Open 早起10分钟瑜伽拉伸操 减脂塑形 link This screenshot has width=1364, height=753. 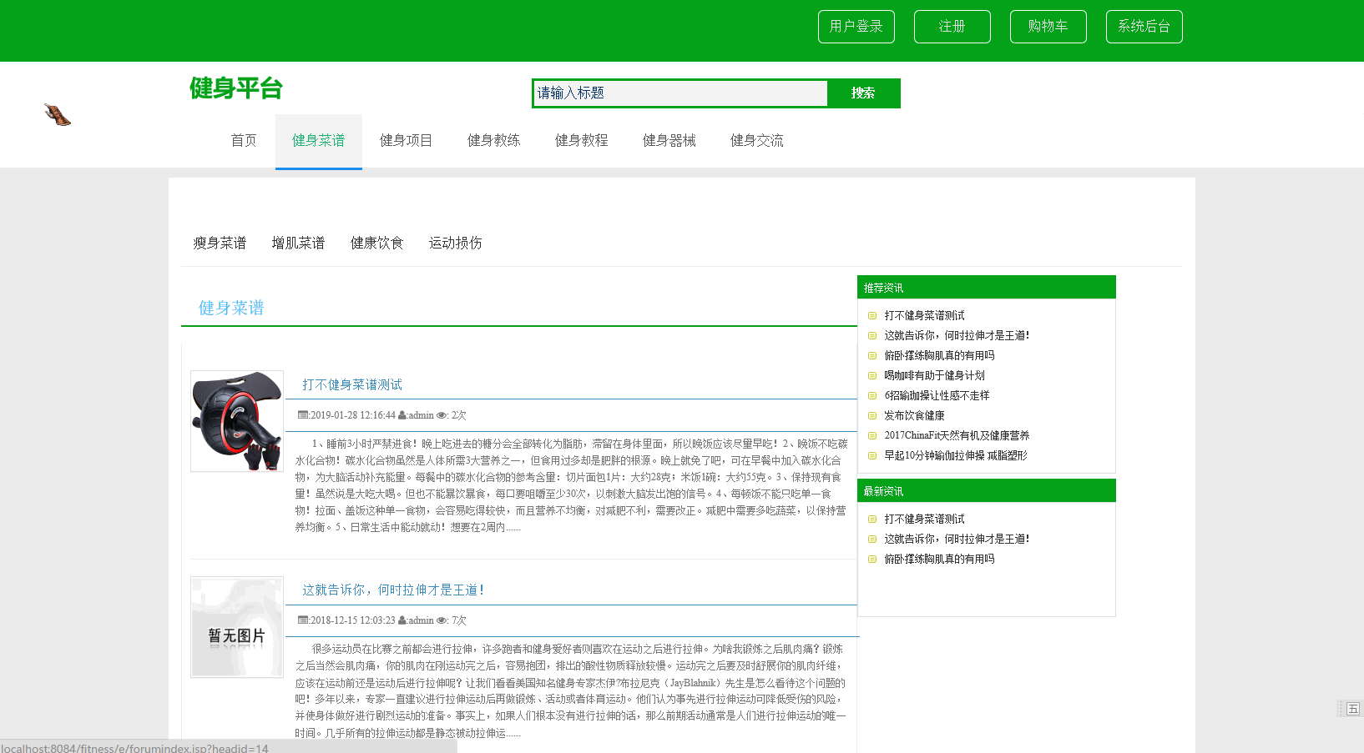(x=956, y=455)
